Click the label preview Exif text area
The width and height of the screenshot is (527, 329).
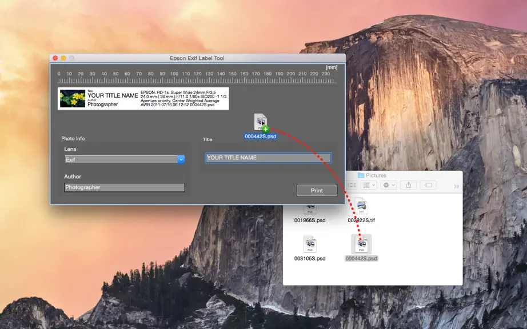[183, 98]
